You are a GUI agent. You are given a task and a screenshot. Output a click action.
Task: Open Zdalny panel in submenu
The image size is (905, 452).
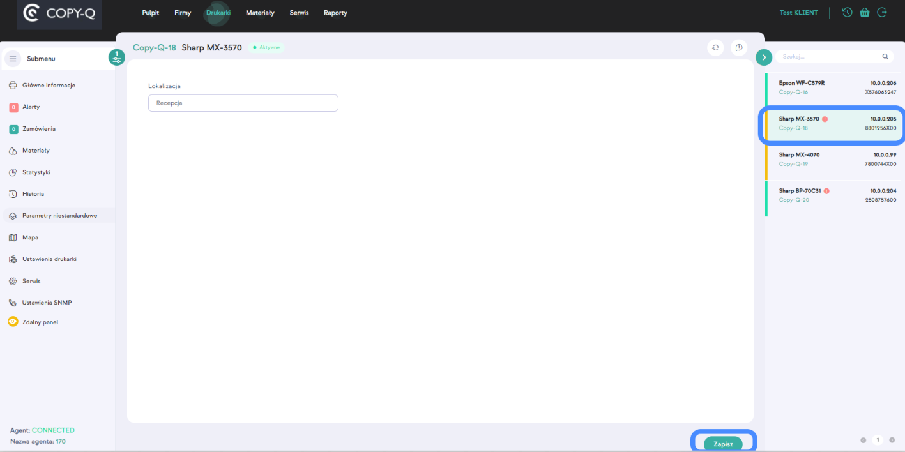point(40,322)
